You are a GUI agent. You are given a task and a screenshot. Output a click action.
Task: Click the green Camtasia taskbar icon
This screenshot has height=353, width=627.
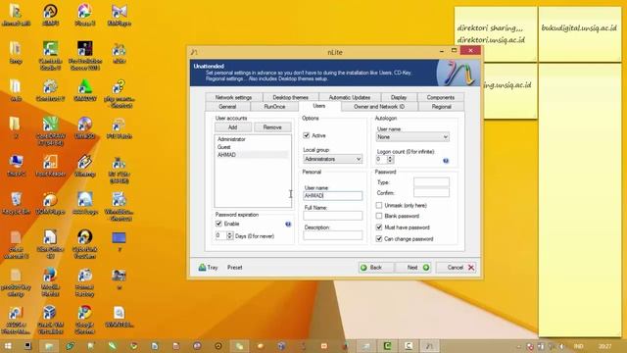click(x=387, y=346)
